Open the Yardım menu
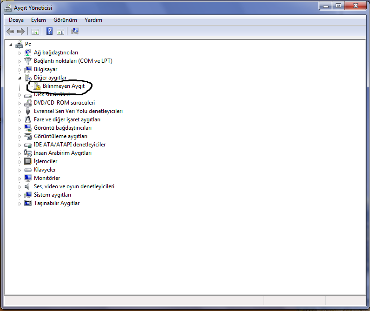Image resolution: width=370 pixels, height=311 pixels. coord(93,20)
